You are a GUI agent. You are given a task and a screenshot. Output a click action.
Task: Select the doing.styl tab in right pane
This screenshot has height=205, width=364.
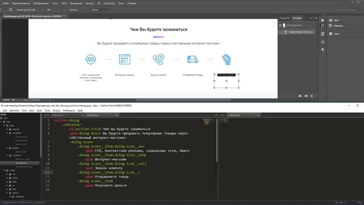[243, 115]
